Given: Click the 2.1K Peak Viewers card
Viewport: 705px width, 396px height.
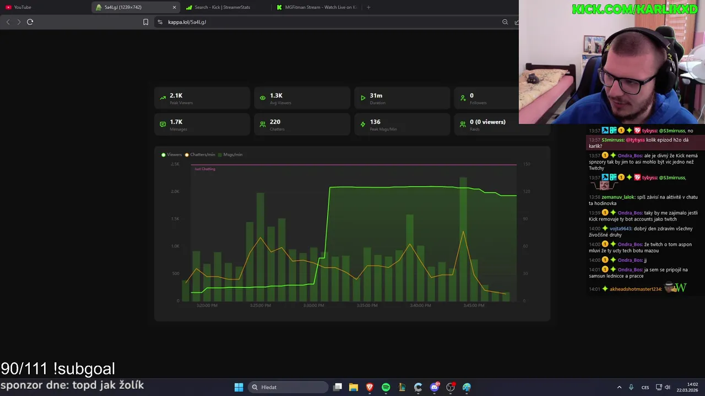Looking at the screenshot, I should [202, 98].
